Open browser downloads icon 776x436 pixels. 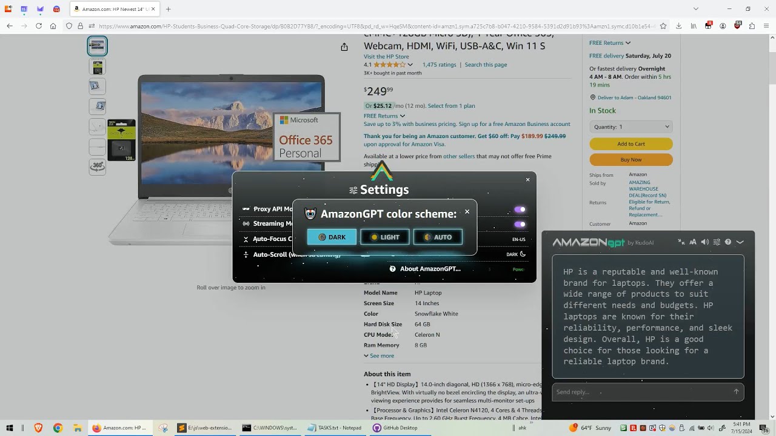coord(678,26)
